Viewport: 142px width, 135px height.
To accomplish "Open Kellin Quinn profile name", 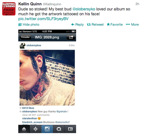I will coord(30,4).
